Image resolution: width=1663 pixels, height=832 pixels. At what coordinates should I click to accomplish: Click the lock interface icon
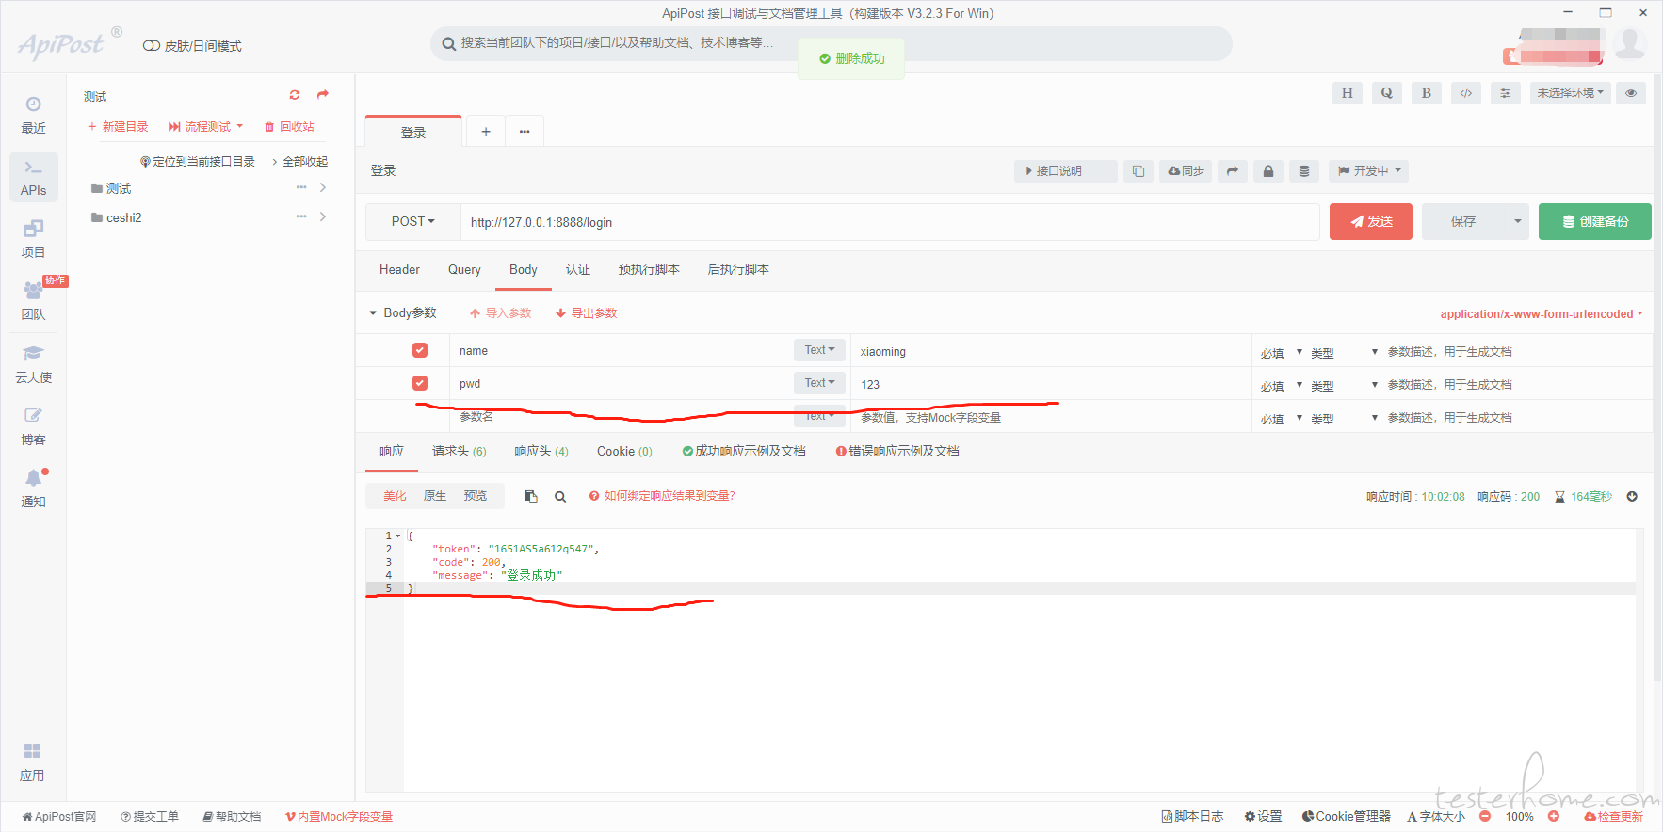tap(1268, 171)
